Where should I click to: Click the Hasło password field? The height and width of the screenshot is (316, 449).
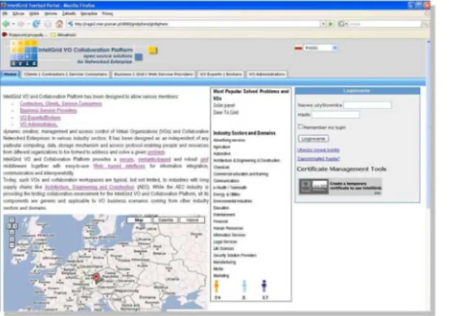coord(335,115)
